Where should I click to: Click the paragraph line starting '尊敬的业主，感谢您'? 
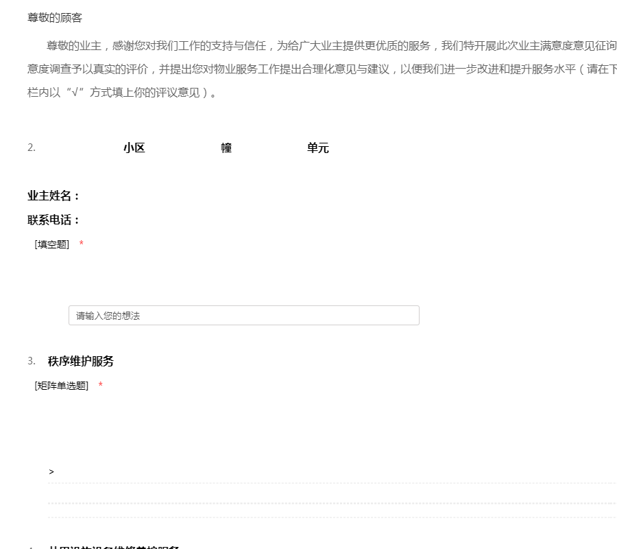[329, 46]
